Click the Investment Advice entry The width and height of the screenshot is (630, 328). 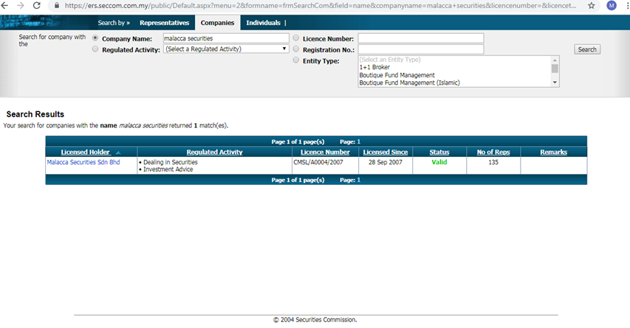point(168,170)
